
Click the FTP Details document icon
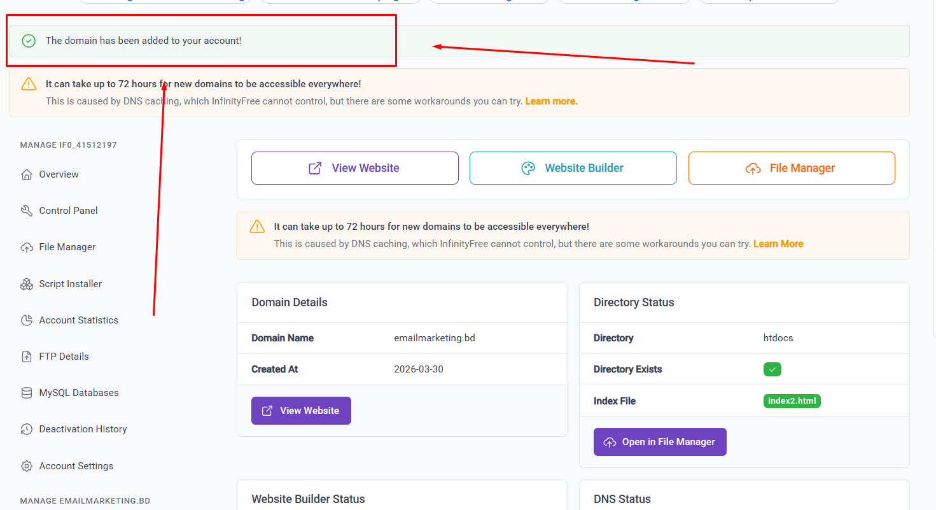[27, 356]
